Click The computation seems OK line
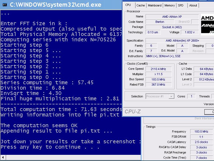 [39, 126]
